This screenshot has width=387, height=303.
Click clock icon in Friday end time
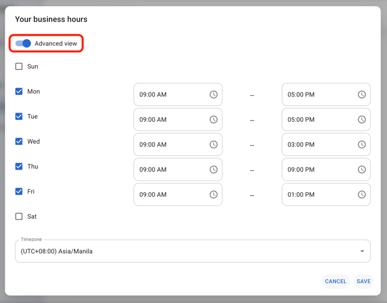pos(362,194)
